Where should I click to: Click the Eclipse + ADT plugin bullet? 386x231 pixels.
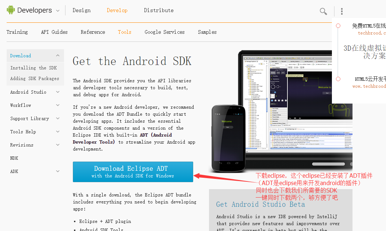105,221
